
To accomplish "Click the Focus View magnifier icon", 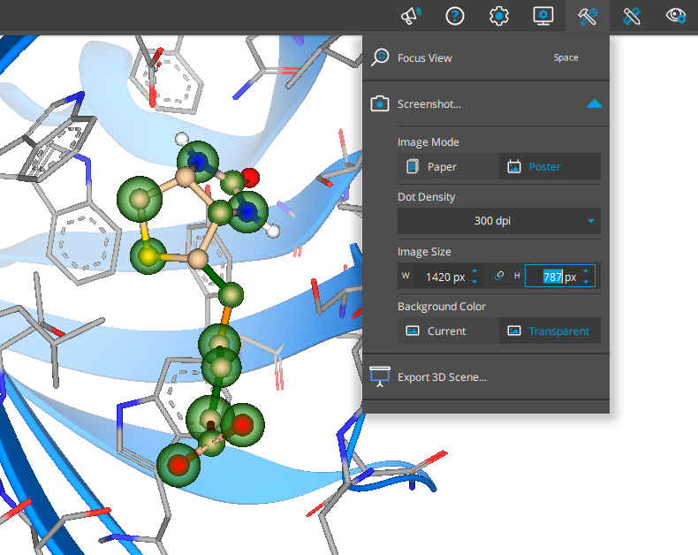I will pos(380,57).
